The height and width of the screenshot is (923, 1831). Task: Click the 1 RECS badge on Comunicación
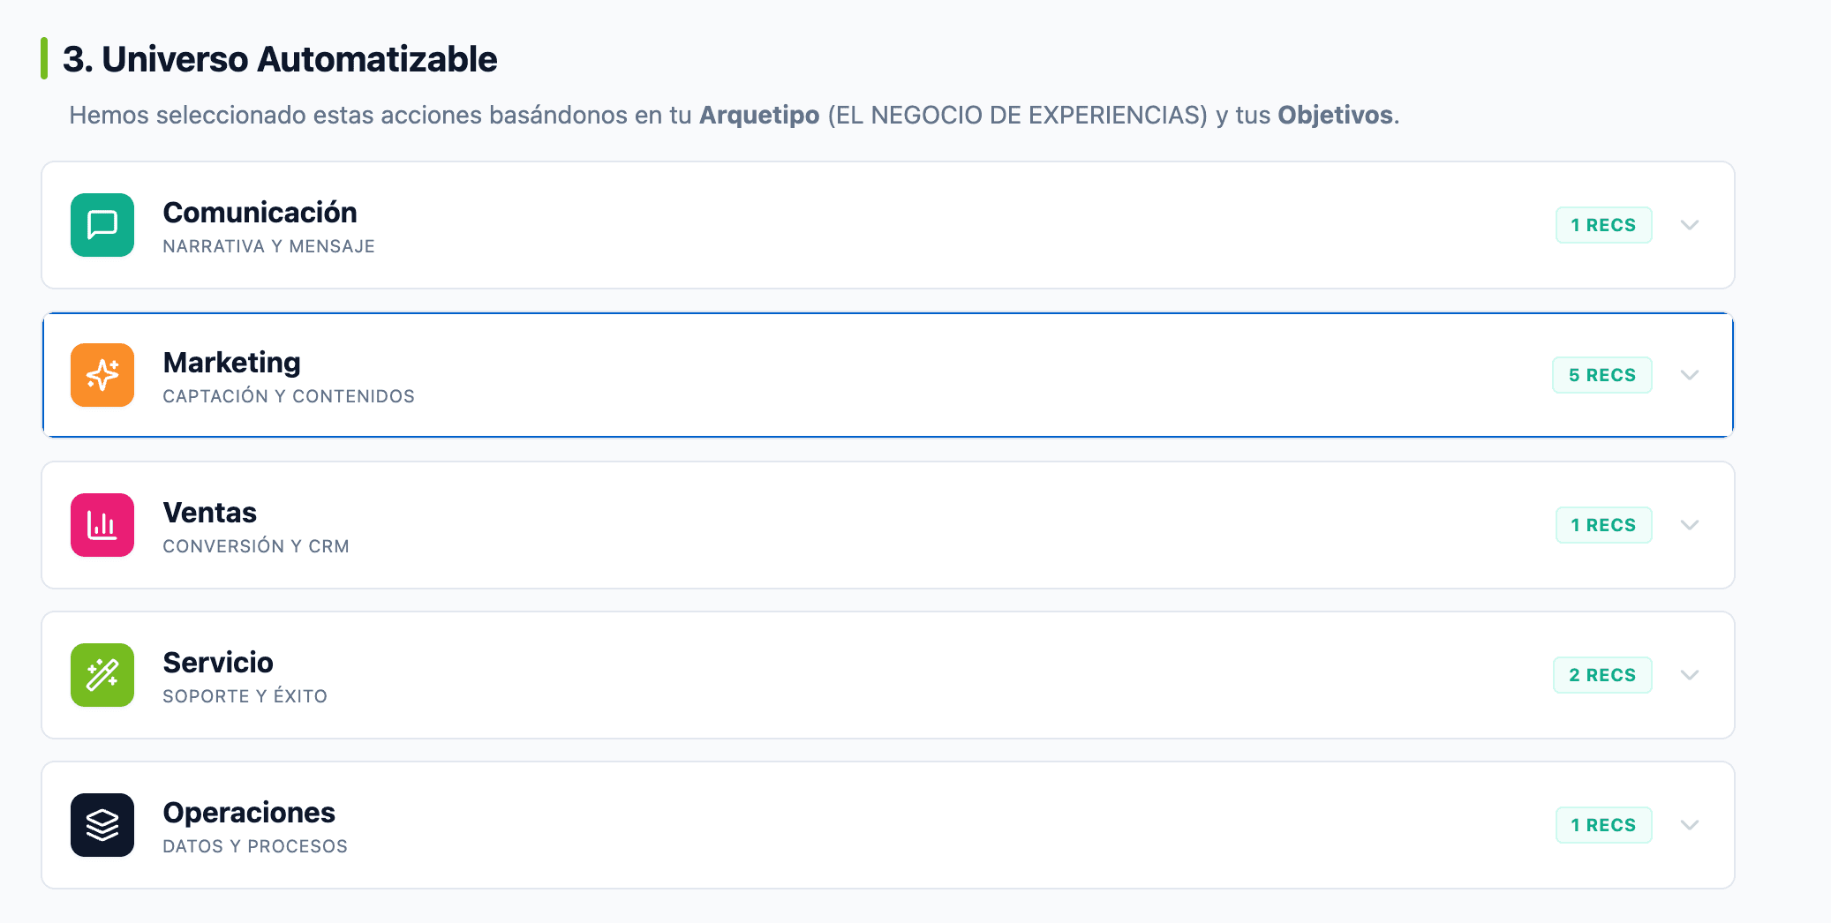[1603, 225]
